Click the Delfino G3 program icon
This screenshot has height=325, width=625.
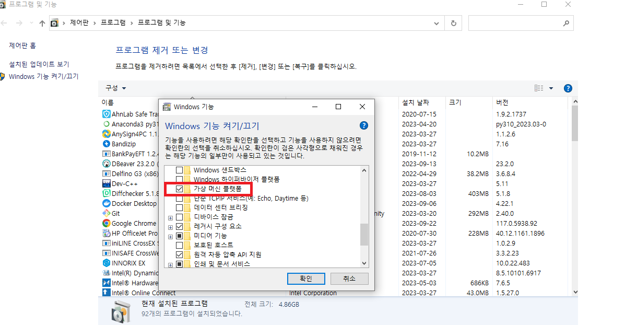pyautogui.click(x=106, y=174)
